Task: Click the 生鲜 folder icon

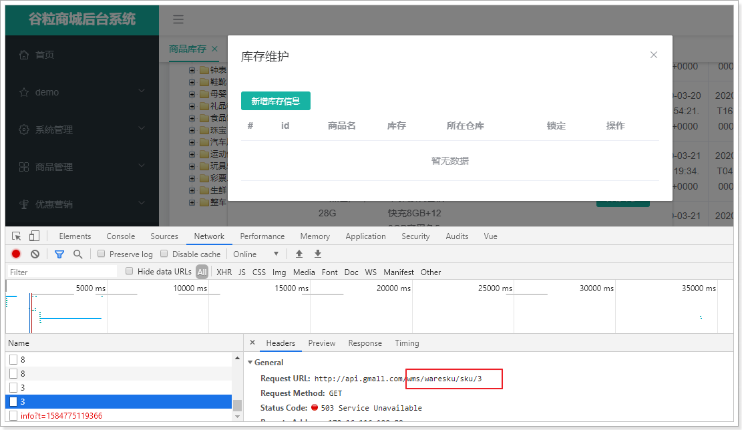Action: [x=204, y=190]
